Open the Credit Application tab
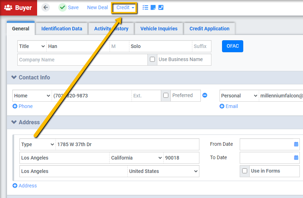This screenshot has height=198, width=303. (209, 29)
